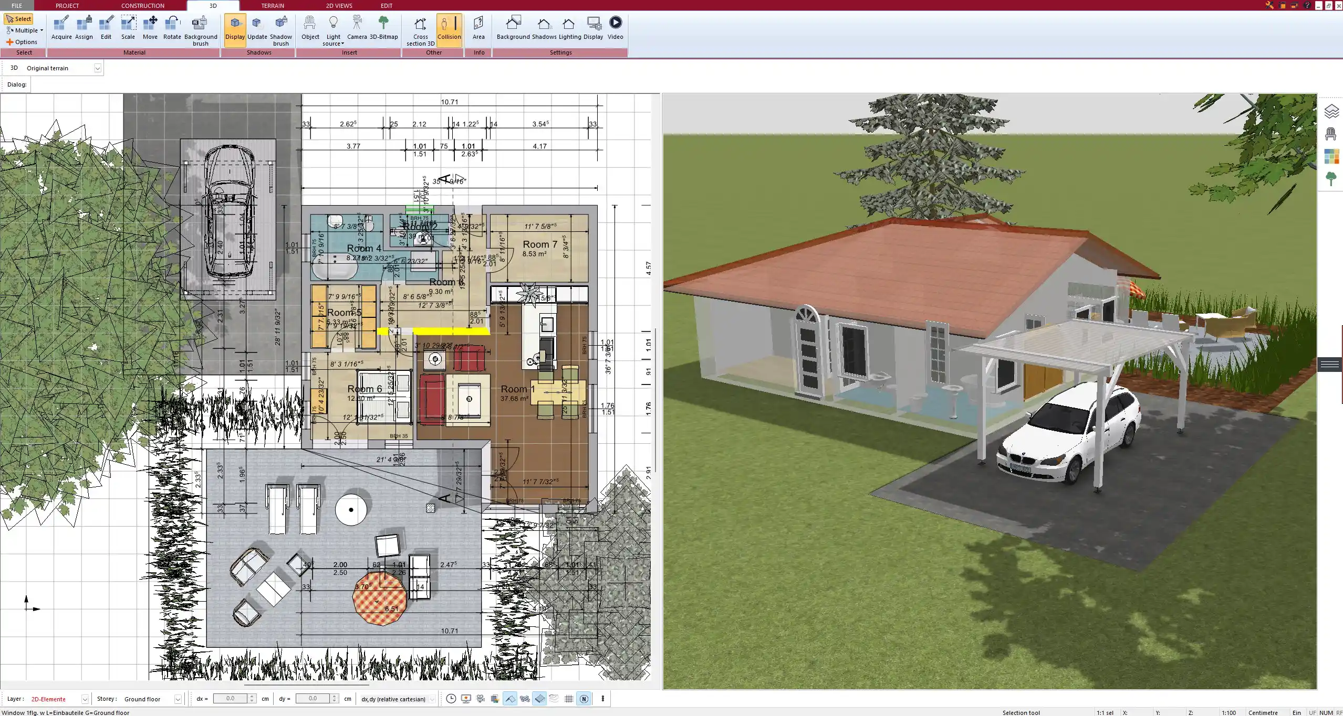Click the monitor with star icon in bottom bar
This screenshot has width=1343, height=716.
click(466, 699)
